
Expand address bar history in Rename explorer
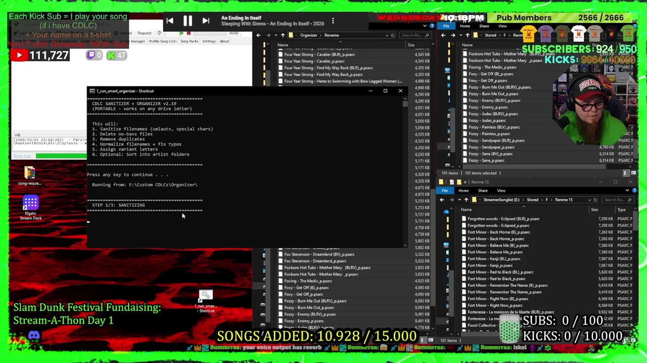point(387,35)
